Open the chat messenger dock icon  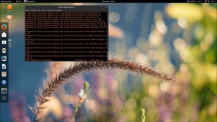(4, 42)
